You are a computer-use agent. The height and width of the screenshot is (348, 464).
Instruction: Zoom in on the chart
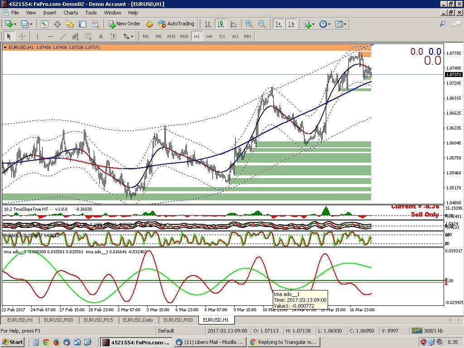coord(250,24)
